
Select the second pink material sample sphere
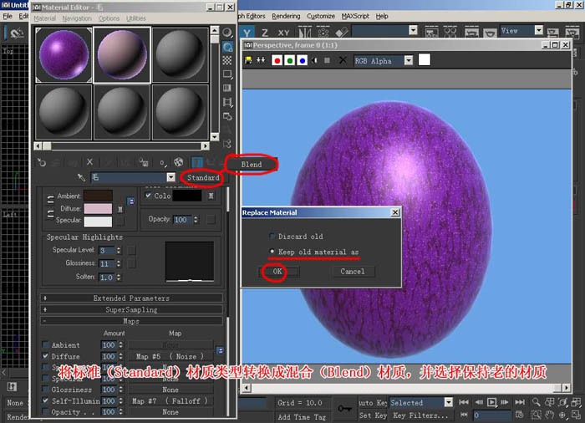[x=122, y=55]
